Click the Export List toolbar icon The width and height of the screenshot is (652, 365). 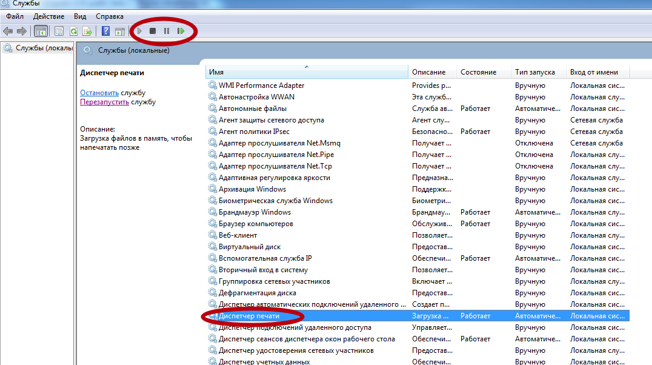click(87, 31)
